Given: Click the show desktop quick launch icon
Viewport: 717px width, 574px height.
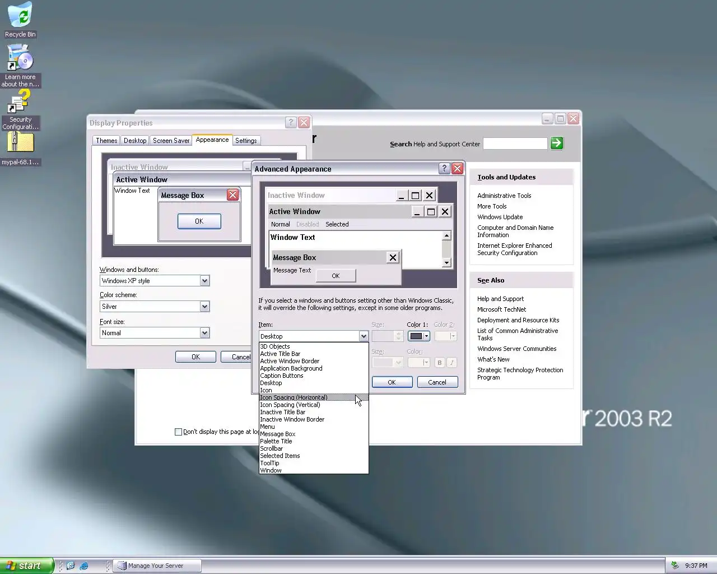Looking at the screenshot, I should point(71,566).
